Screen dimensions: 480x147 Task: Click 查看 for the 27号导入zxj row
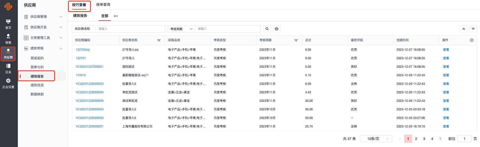[446, 50]
